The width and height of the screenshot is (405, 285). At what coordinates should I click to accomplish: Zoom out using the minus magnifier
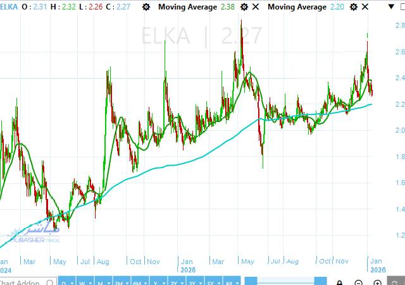click(359, 282)
